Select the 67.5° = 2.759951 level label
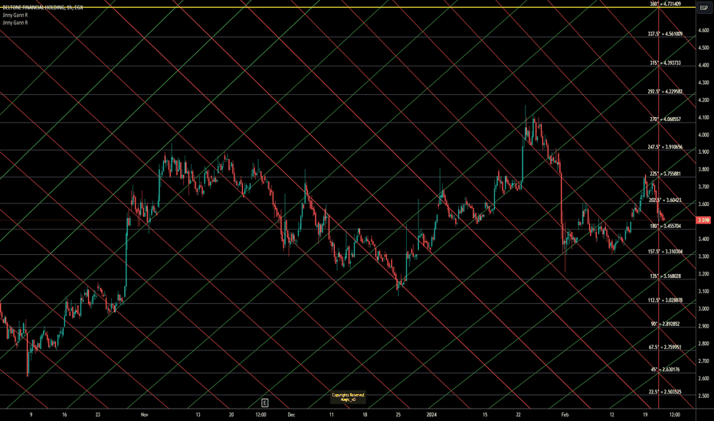 (x=665, y=347)
